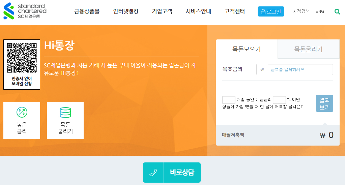
Task: Click the 로그인 button
Action: (x=271, y=11)
